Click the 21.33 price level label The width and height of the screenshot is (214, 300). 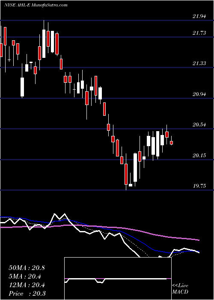tap(199, 63)
